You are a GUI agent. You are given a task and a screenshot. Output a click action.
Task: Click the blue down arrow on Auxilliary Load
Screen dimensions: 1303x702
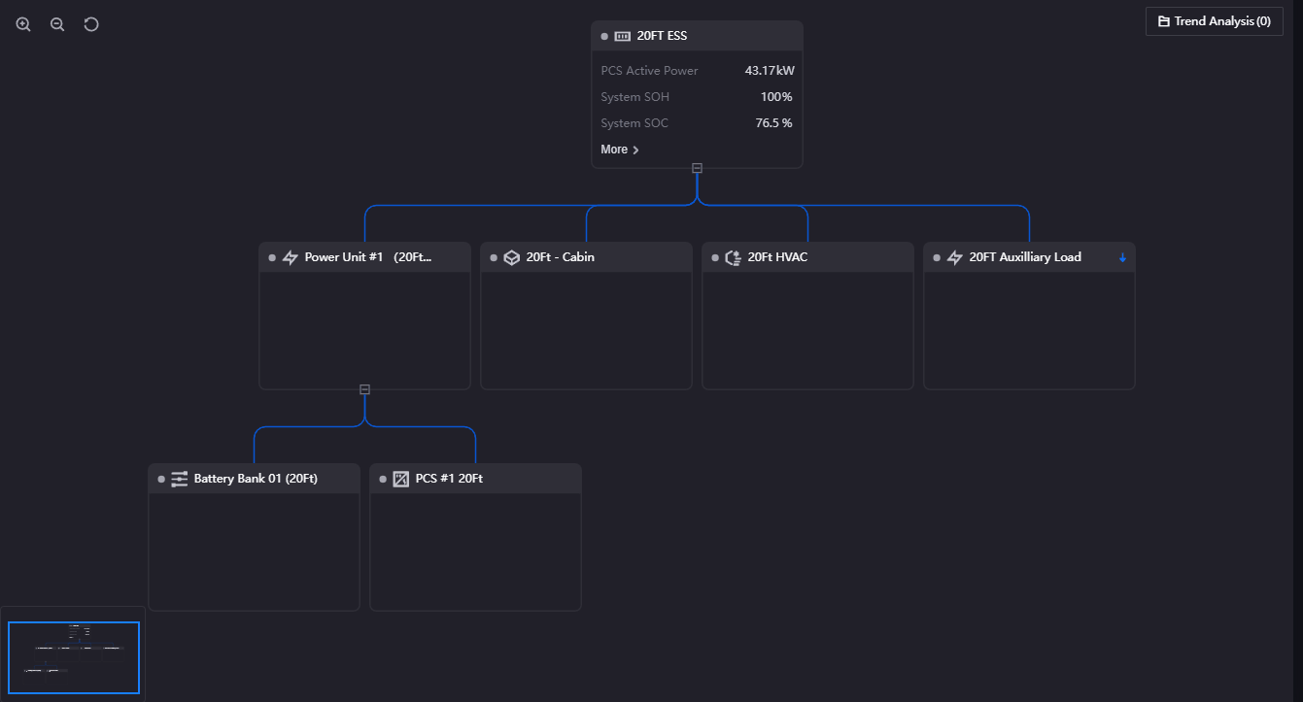1122,257
